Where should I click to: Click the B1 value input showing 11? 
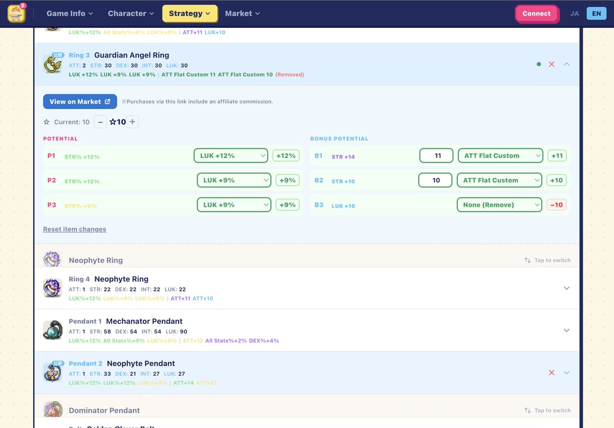tap(435, 155)
